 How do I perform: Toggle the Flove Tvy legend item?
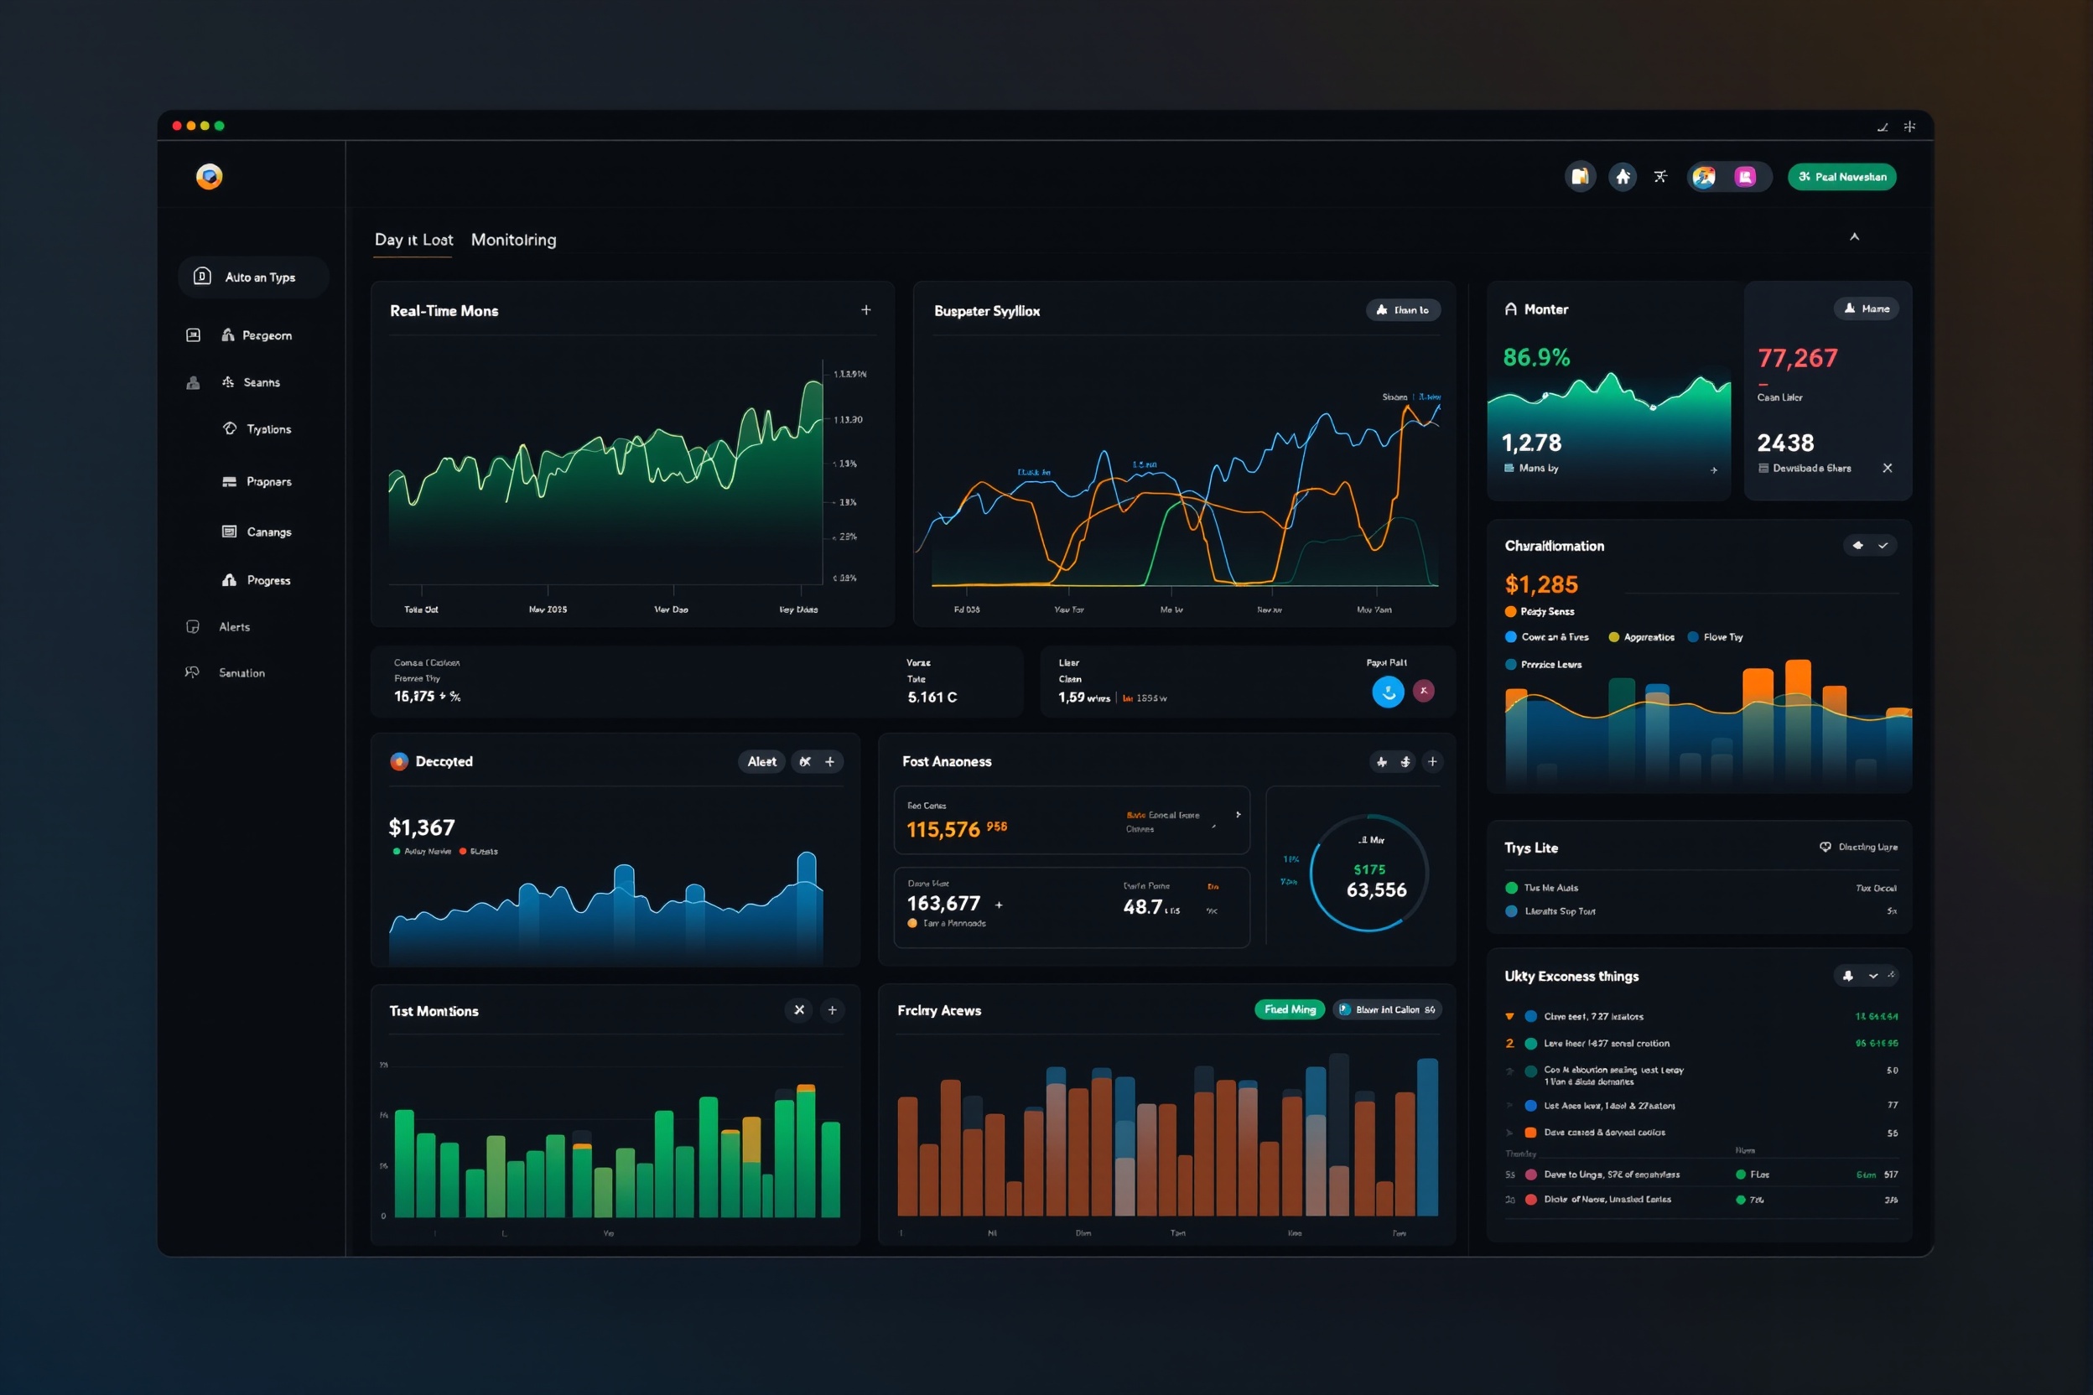point(1715,637)
